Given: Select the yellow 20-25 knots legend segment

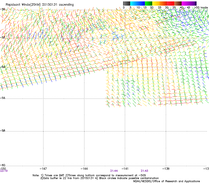Looking at the screenshot, I should [156, 3].
